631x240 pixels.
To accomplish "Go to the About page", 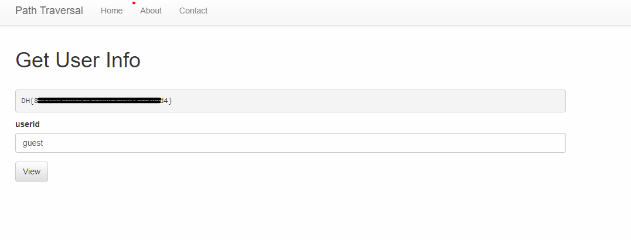I will [x=151, y=11].
